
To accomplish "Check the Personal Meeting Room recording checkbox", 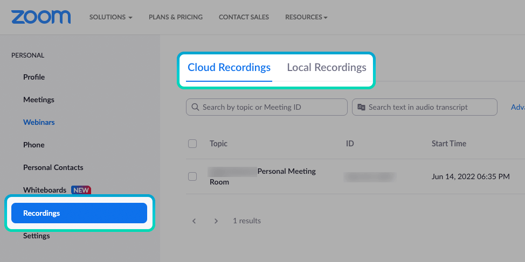I will (x=192, y=176).
